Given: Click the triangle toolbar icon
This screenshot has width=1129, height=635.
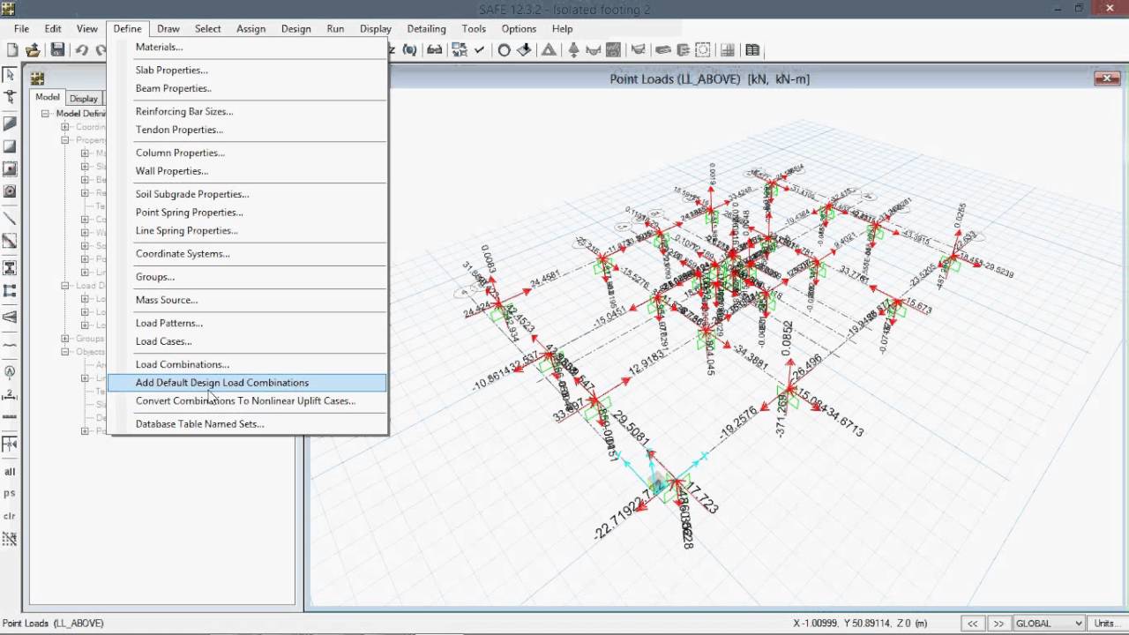Looking at the screenshot, I should tap(549, 50).
